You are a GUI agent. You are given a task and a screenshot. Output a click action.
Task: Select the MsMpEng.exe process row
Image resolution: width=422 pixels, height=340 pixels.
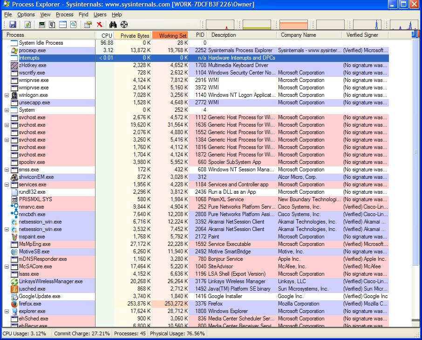(x=196, y=244)
